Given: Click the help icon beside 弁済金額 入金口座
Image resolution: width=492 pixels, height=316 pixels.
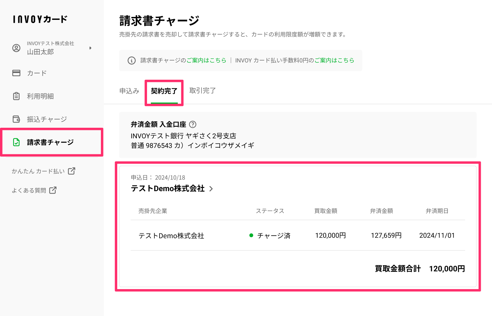Looking at the screenshot, I should [x=193, y=124].
